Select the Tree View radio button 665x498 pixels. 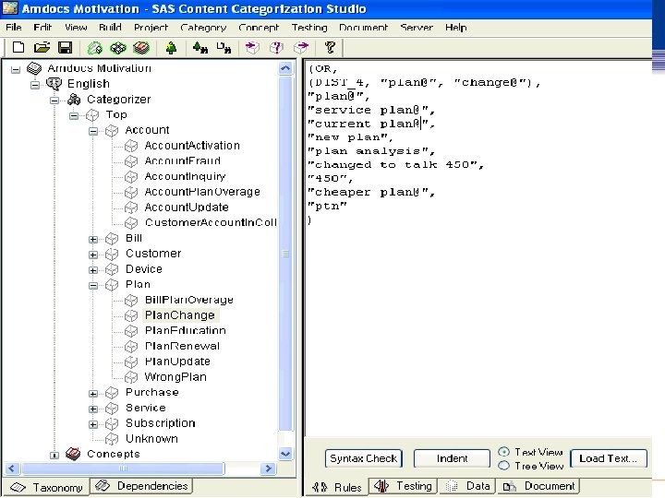[x=504, y=466]
